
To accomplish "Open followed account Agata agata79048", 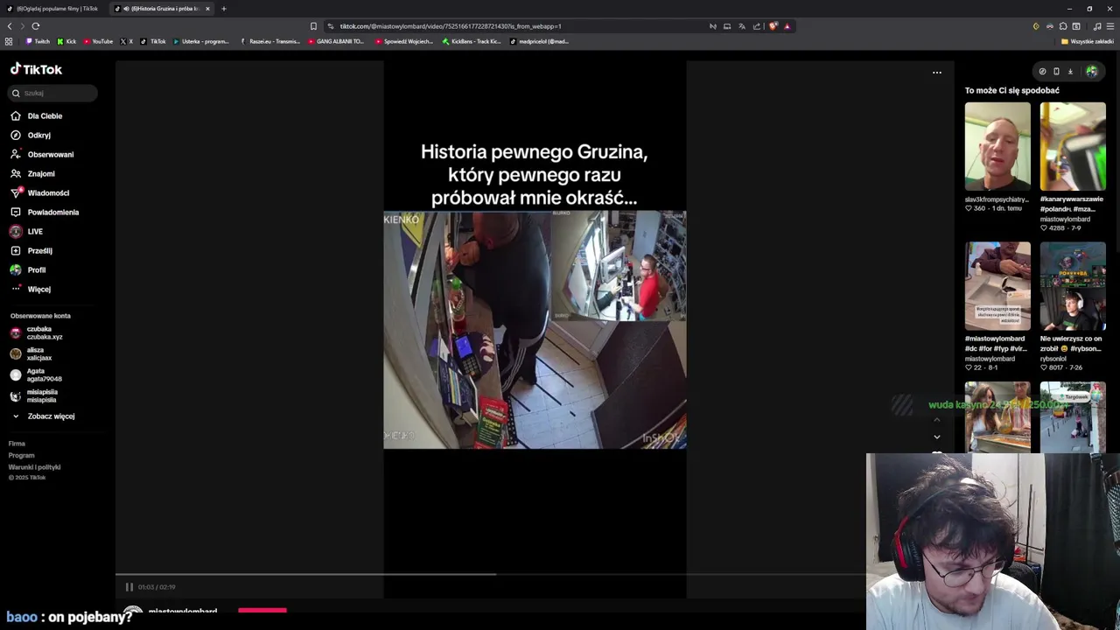I will (44, 374).
